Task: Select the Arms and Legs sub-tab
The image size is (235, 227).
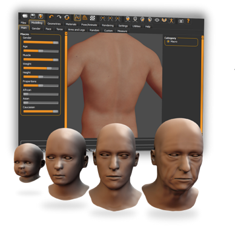Action: click(76, 30)
